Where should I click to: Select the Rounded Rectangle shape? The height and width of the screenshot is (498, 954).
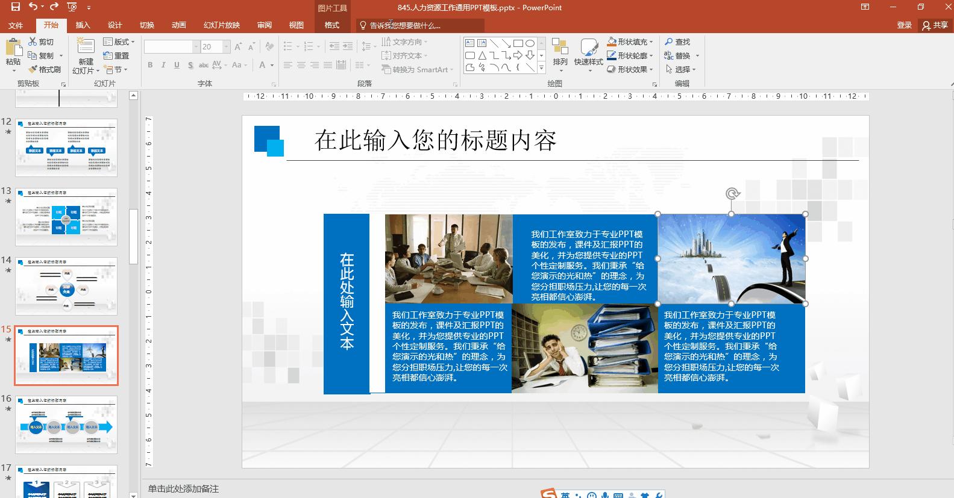[469, 55]
